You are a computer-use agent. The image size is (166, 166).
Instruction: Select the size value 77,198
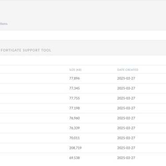click(74, 108)
